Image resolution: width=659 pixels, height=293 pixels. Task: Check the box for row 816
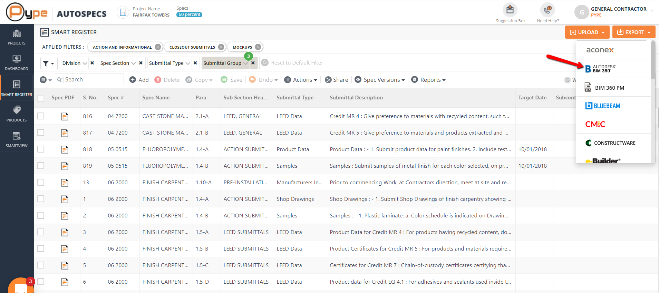pyautogui.click(x=41, y=116)
